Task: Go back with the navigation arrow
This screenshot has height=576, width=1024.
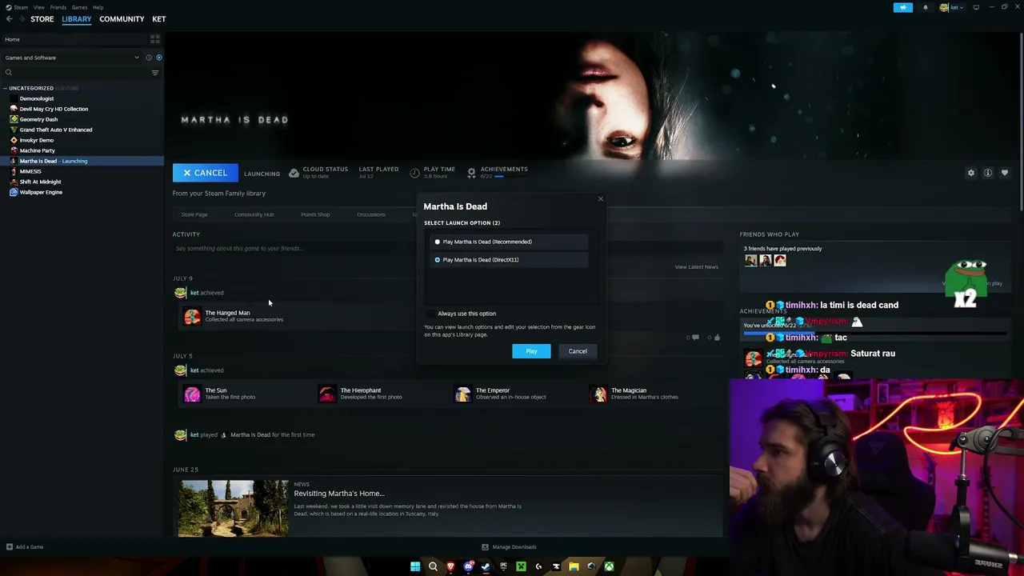Action: click(x=10, y=19)
